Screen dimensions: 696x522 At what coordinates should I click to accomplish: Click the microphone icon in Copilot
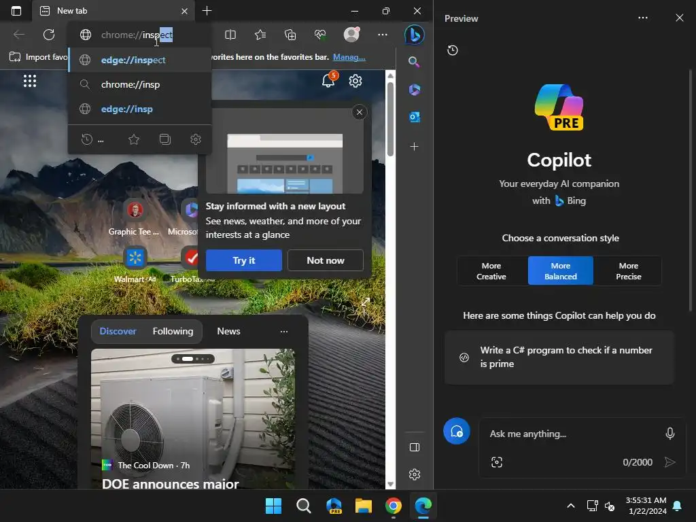669,433
